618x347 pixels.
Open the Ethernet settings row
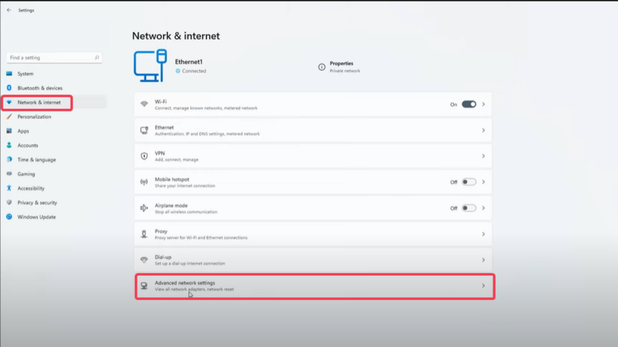313,130
